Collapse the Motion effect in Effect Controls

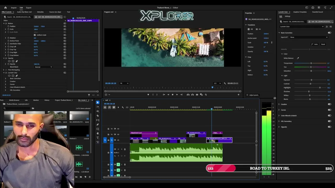(4, 23)
